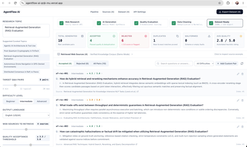Switch to the Rejected (6) tab

click(x=82, y=63)
